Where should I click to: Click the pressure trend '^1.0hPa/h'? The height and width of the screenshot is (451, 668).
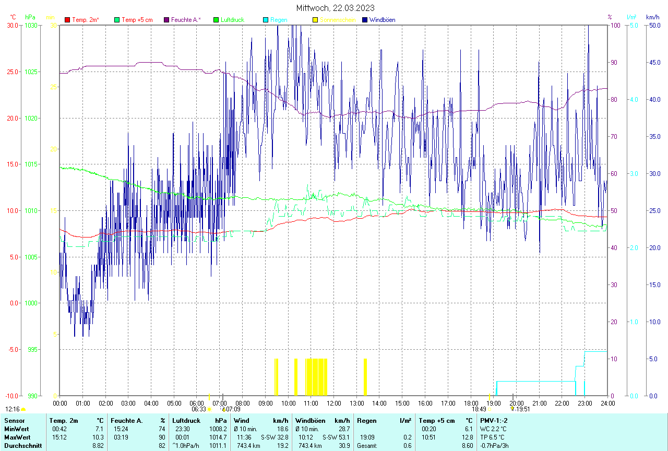185,445
